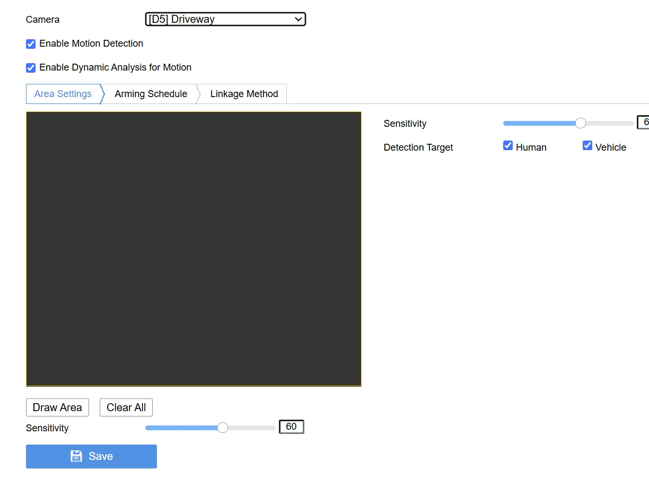Uncheck Enable Dynamic Analysis for Motion
Viewport: 649px width, 478px height.
[31, 68]
